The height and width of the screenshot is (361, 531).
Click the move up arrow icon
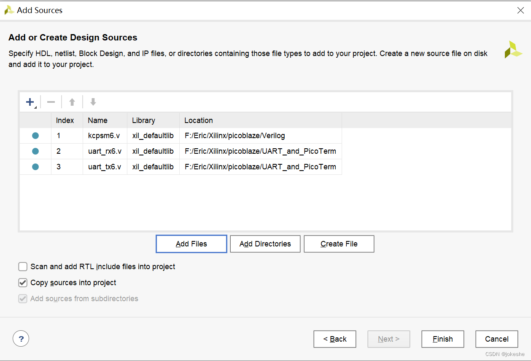[x=72, y=102]
